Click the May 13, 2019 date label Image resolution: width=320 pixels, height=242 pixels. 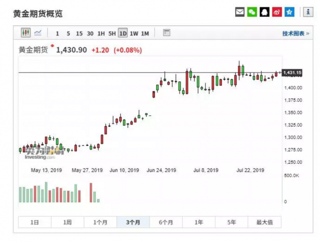(x=46, y=170)
